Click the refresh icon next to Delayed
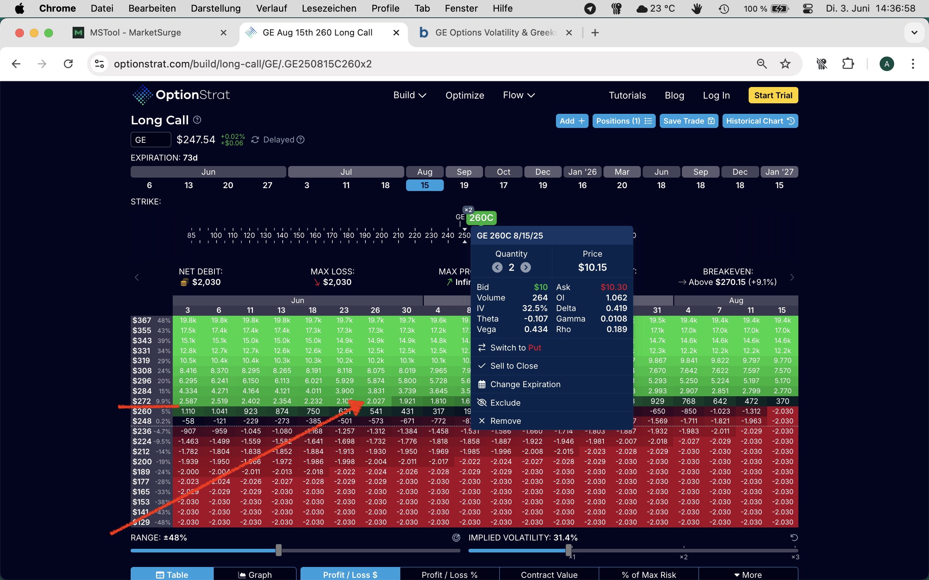The width and height of the screenshot is (929, 580). tap(255, 140)
